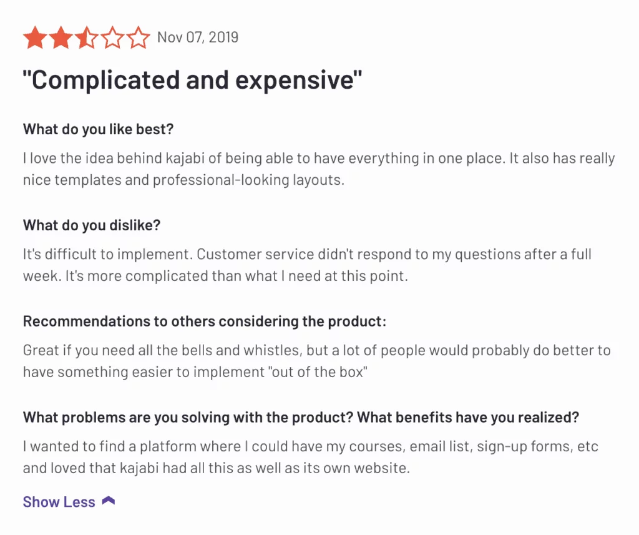Click the "Recommendations to others considering the product" heading
The image size is (639, 535).
[x=205, y=321]
